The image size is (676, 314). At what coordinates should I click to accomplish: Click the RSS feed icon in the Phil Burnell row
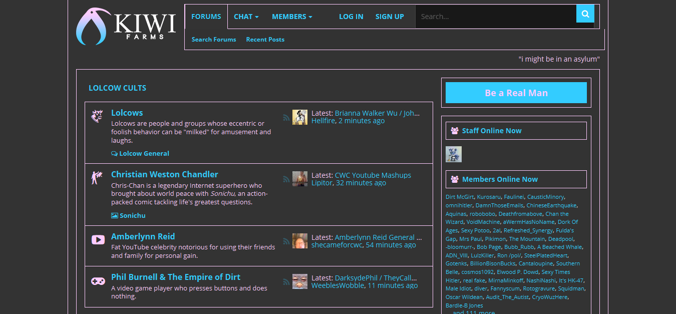pyautogui.click(x=286, y=282)
